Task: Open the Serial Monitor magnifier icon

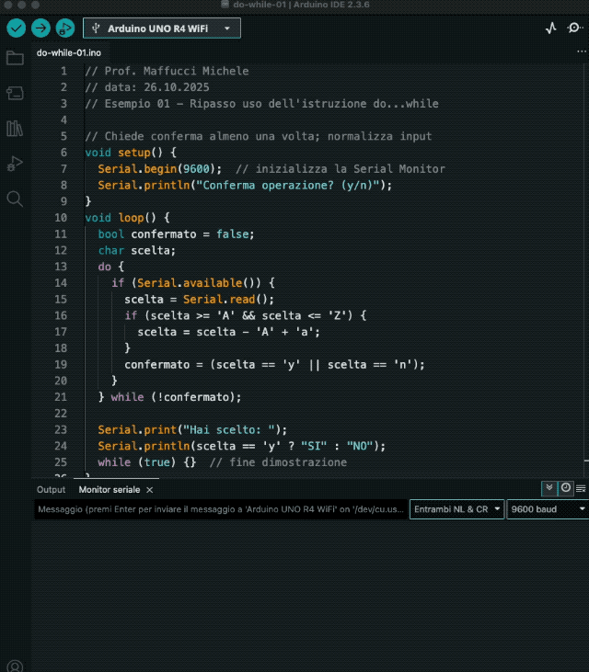Action: click(x=575, y=28)
